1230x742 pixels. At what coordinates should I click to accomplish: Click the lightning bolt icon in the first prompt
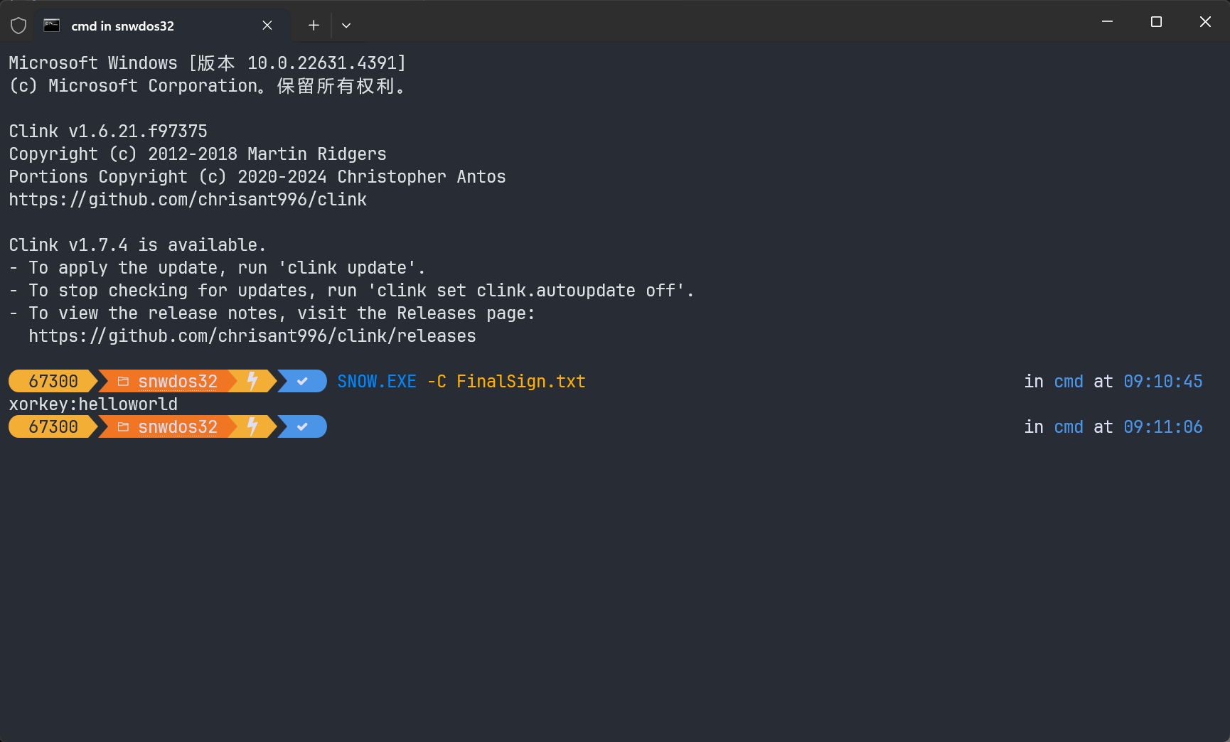coord(252,381)
